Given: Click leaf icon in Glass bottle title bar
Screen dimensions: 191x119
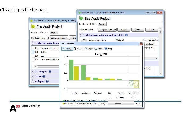Looking at the screenshot, I should point(79,13).
